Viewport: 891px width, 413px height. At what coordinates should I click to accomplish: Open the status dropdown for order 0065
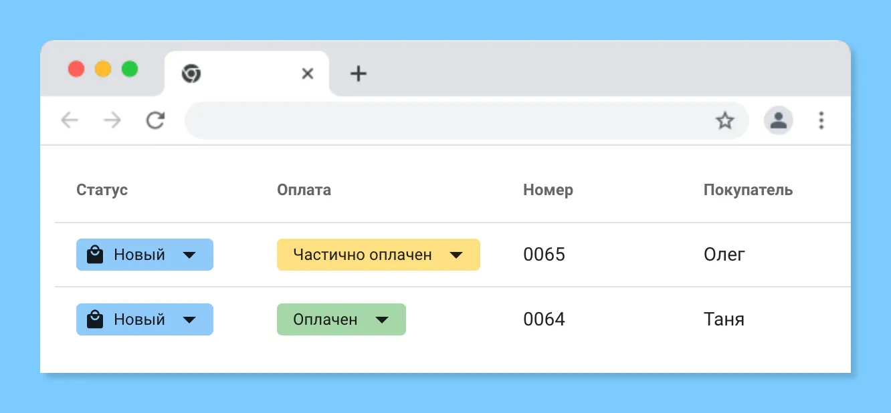191,255
